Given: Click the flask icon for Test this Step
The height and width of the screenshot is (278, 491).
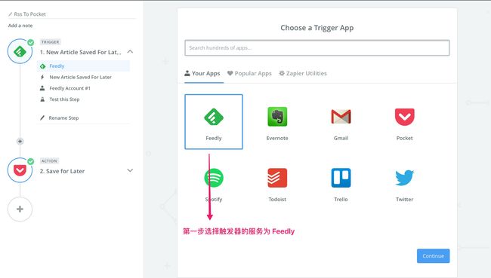Looking at the screenshot, I should (42, 99).
